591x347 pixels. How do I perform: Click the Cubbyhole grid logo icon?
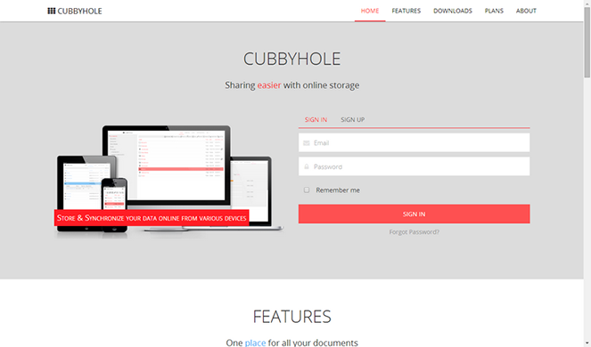click(52, 11)
